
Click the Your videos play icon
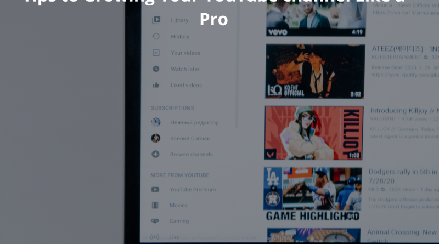point(156,53)
